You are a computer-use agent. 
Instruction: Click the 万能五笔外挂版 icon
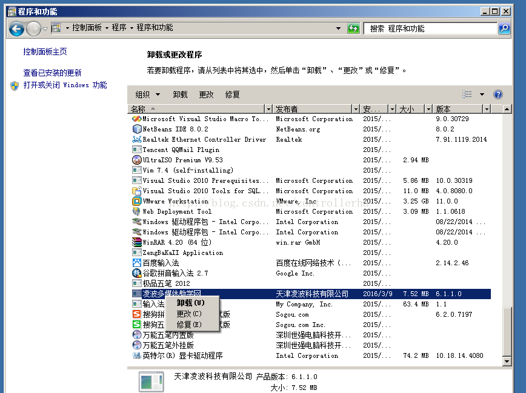[137, 345]
